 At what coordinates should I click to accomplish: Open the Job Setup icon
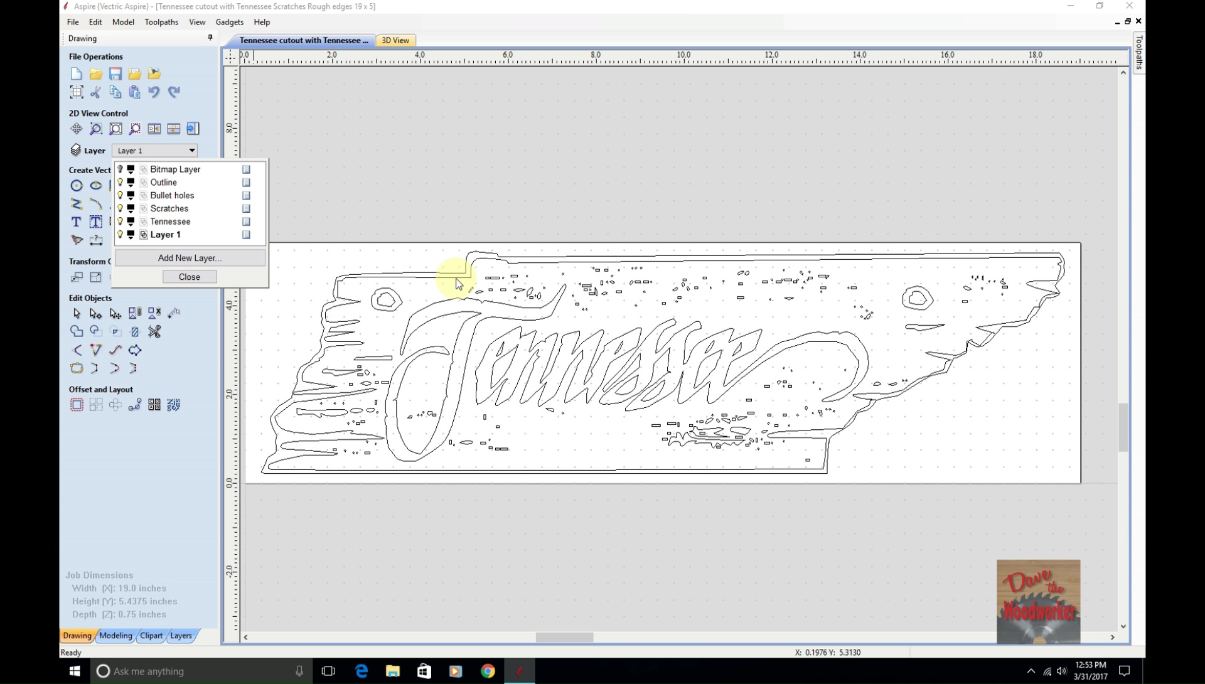(x=76, y=92)
